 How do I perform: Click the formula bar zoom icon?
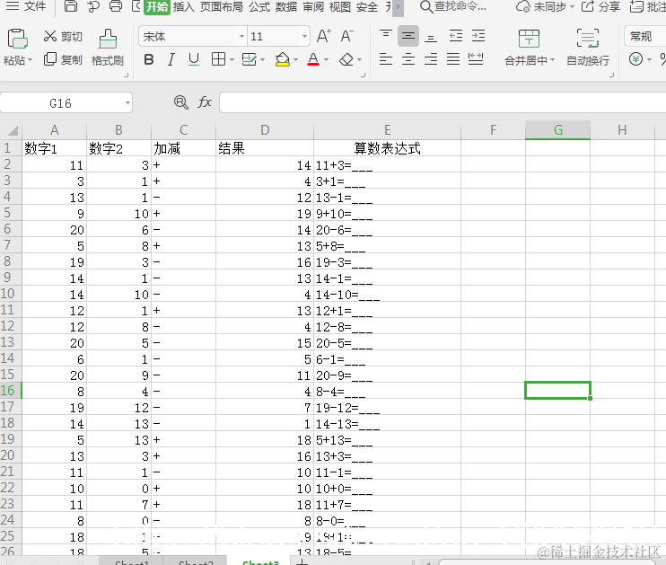click(x=181, y=102)
